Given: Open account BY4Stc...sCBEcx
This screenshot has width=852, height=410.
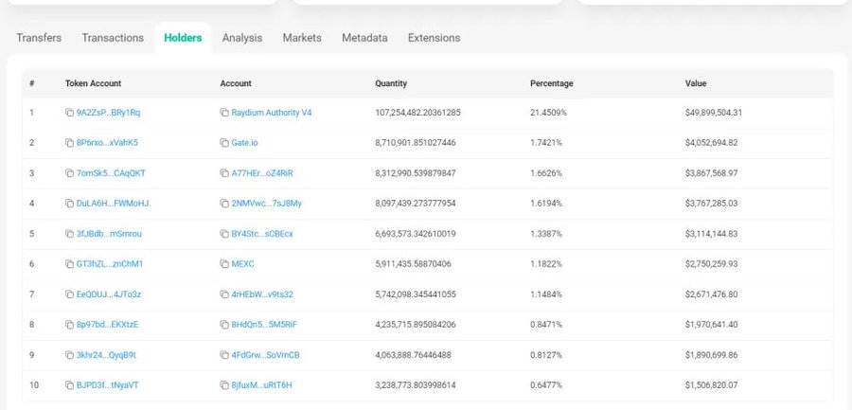Looking at the screenshot, I should coord(262,234).
